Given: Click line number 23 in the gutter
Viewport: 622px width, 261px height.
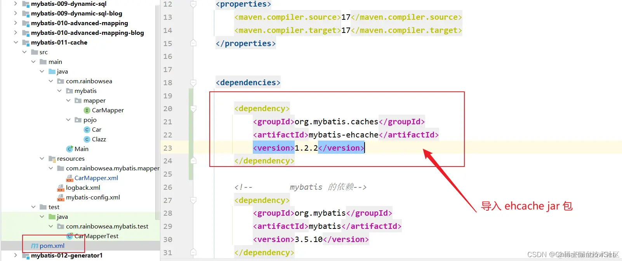Looking at the screenshot, I should pos(168,148).
